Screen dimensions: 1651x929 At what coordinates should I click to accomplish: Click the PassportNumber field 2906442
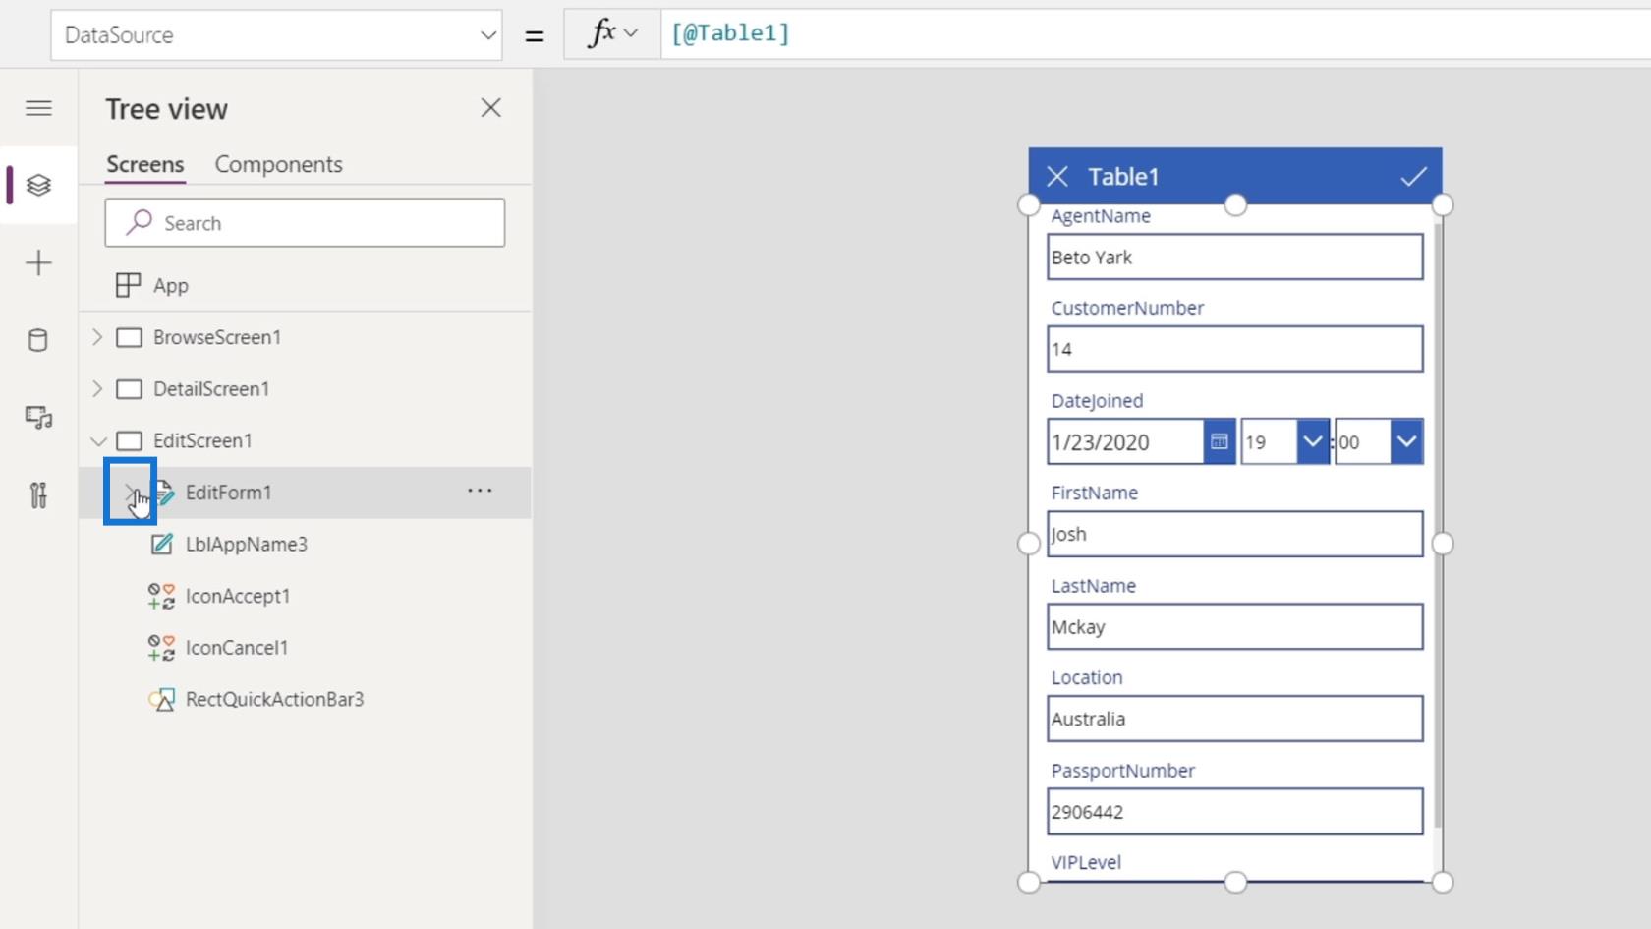point(1234,812)
